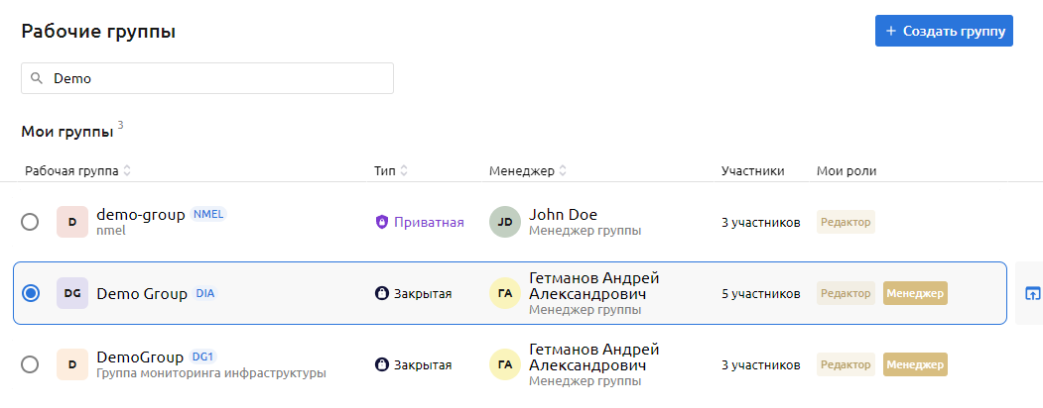Click the Менеджер role badge for Demo Group
Screen dimensions: 1043x408
coord(915,293)
